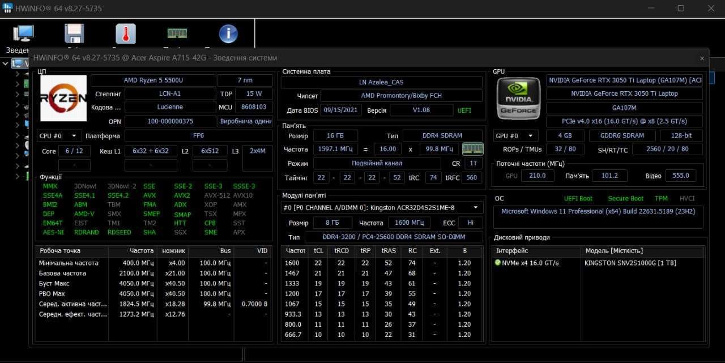Select the Буст Макс row
Image resolution: width=725 pixels, height=363 pixels.
coord(153,284)
